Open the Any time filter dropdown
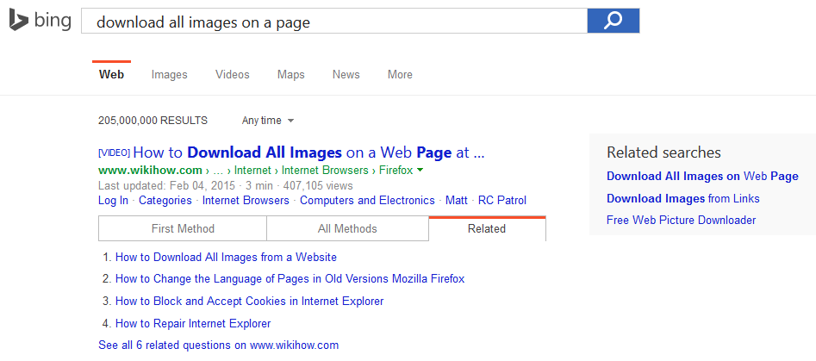 [267, 121]
